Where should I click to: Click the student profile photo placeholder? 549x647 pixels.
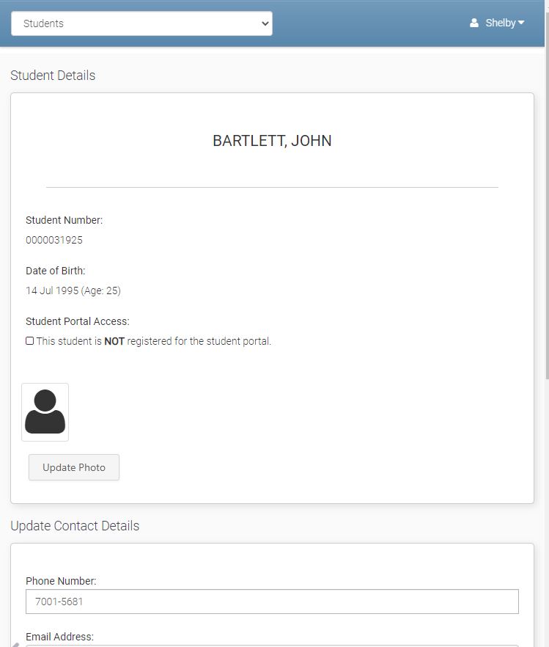pos(45,412)
